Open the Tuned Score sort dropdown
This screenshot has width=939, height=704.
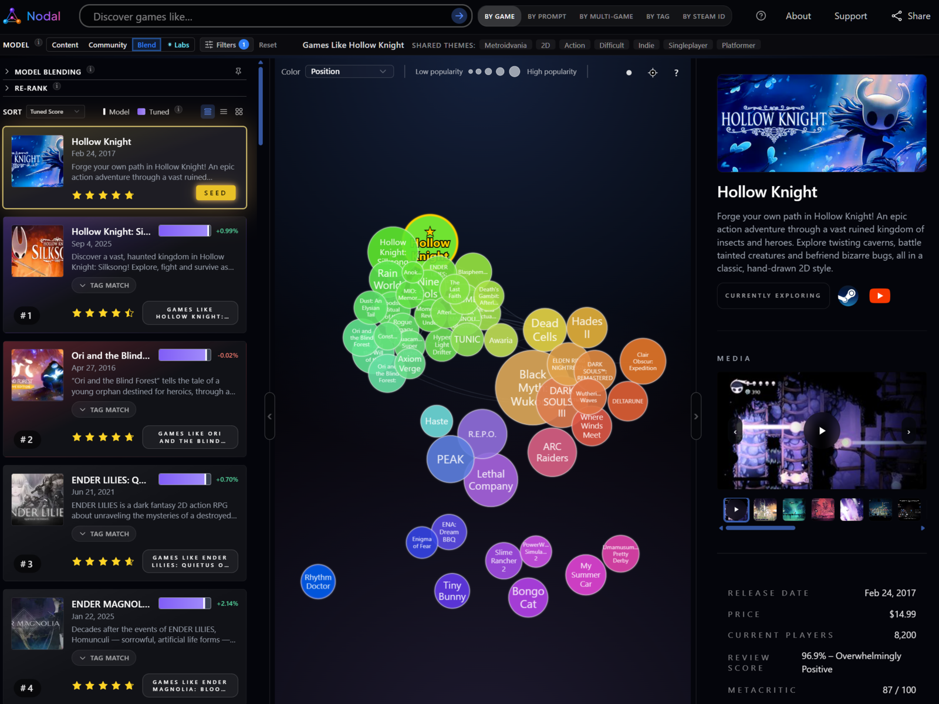[55, 111]
